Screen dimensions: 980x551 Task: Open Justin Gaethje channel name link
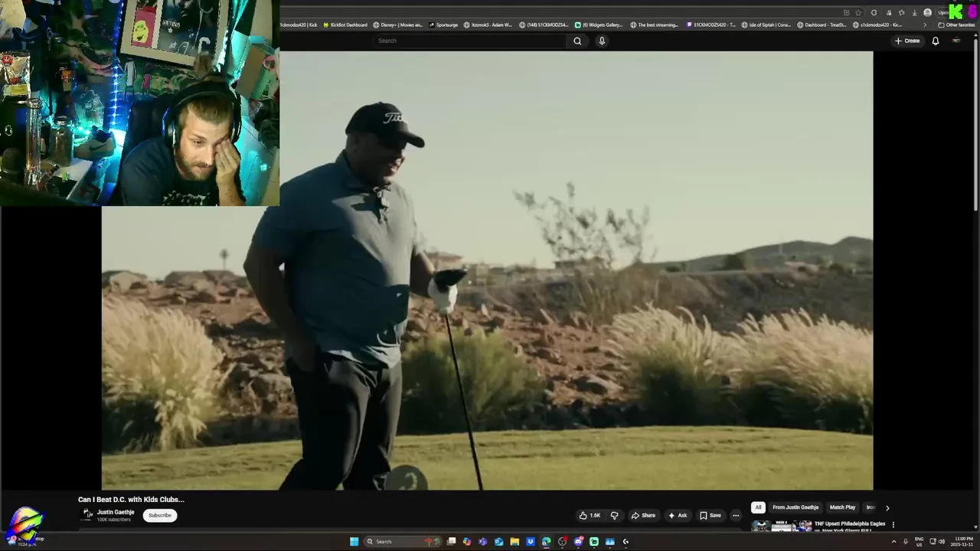pyautogui.click(x=116, y=512)
